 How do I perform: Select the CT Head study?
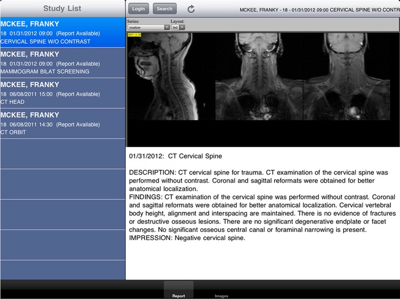tap(63, 93)
